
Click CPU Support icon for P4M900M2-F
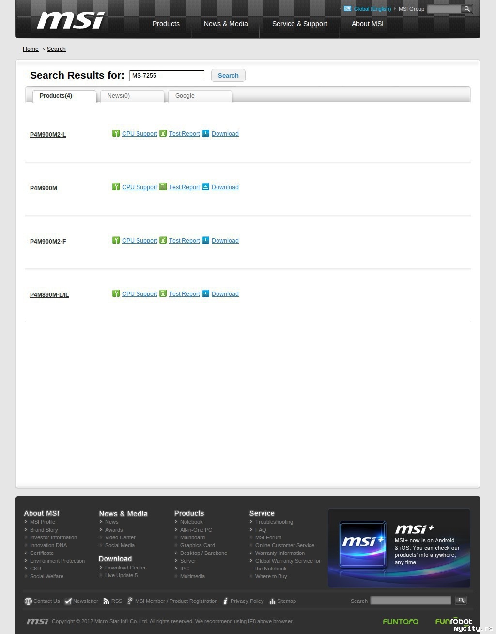pyautogui.click(x=116, y=240)
